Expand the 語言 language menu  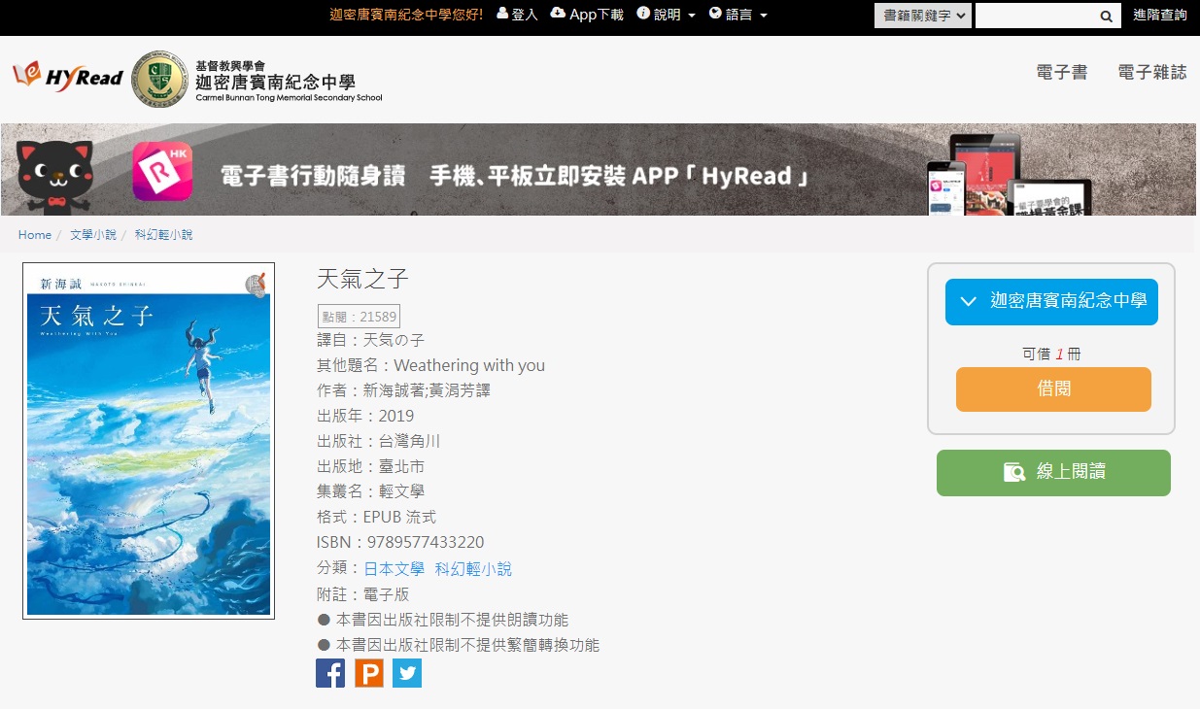[738, 15]
